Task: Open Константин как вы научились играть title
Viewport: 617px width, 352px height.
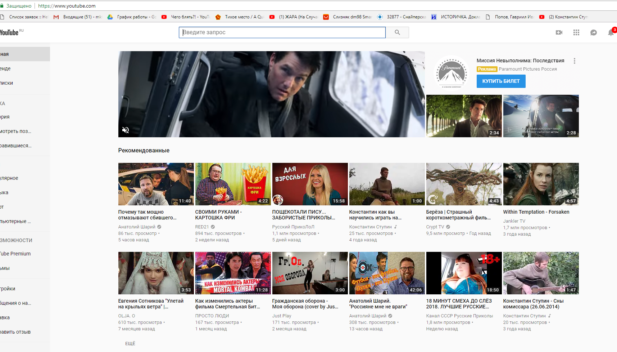Action: click(x=375, y=215)
